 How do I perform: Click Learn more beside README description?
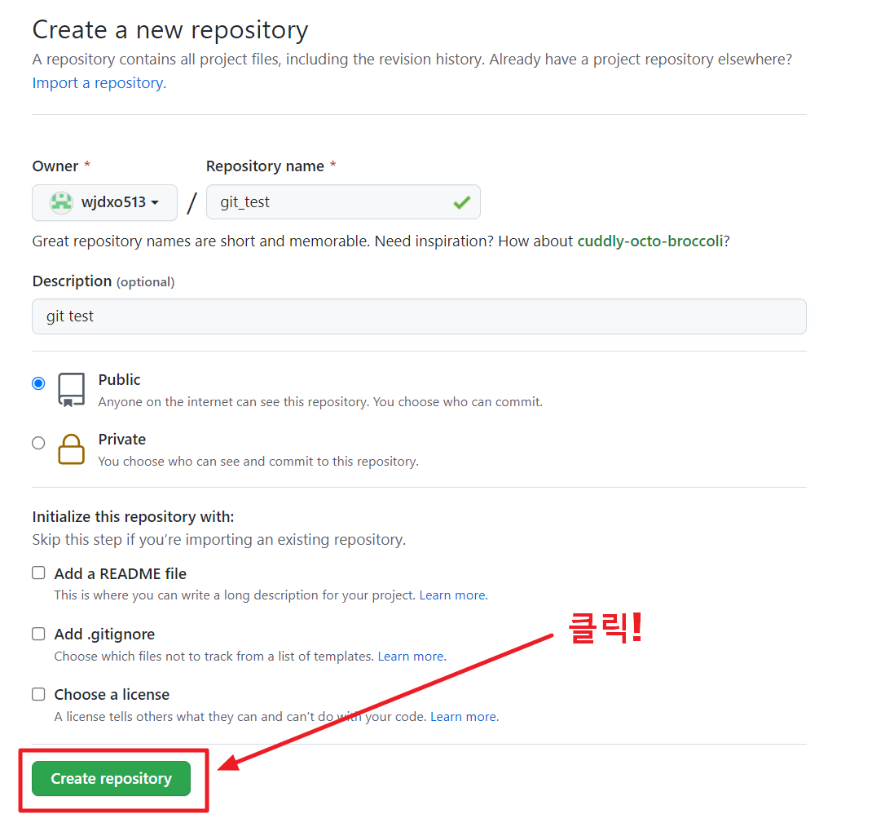[451, 595]
